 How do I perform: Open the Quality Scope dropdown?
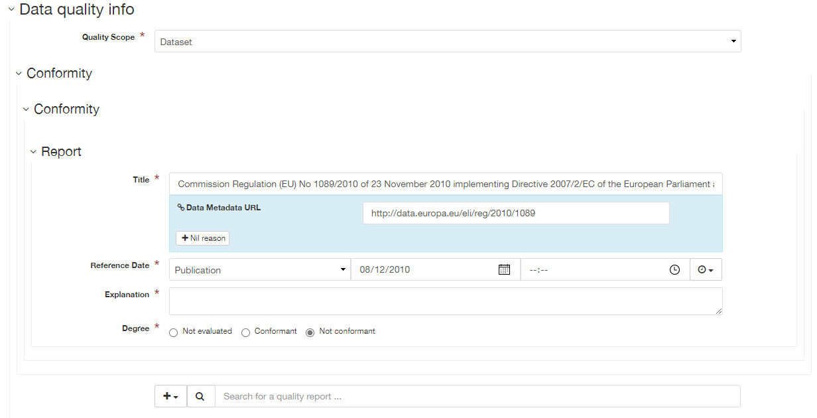448,41
